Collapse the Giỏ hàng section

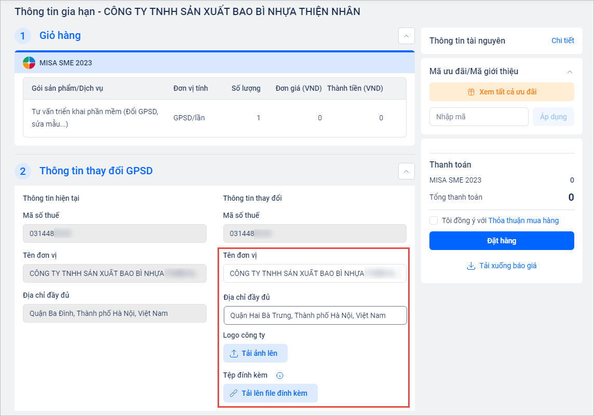pyautogui.click(x=406, y=36)
